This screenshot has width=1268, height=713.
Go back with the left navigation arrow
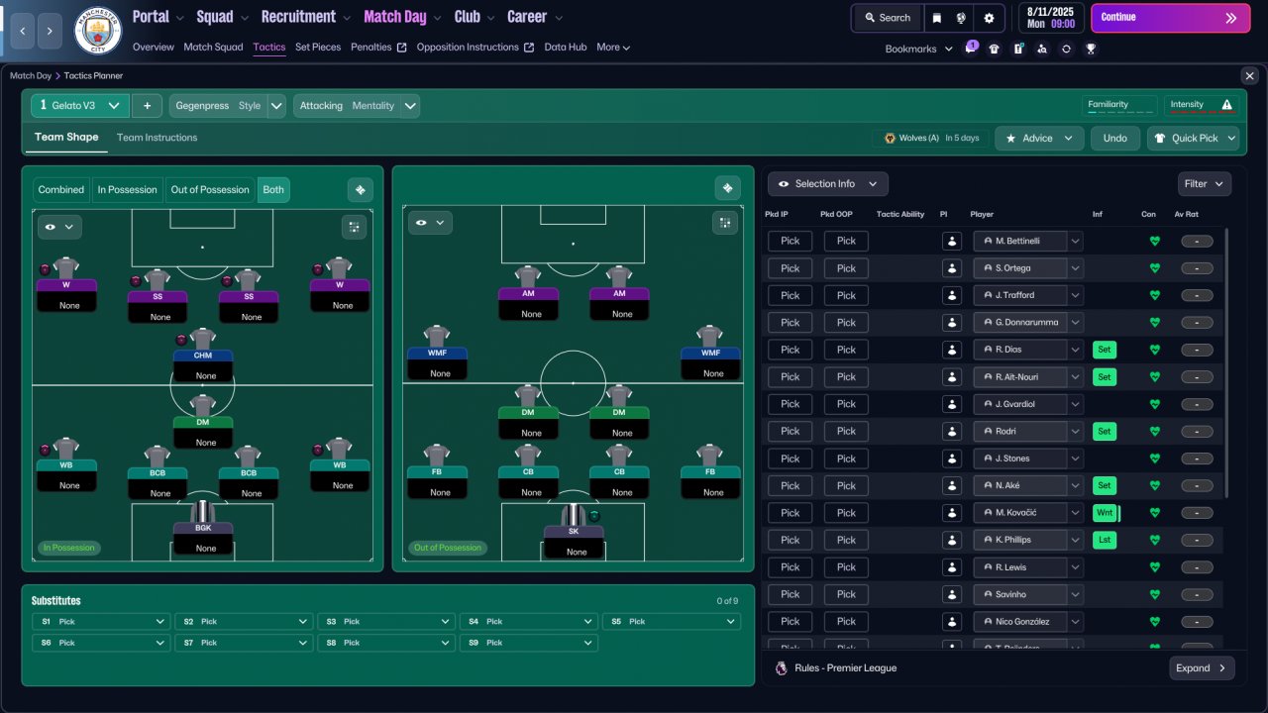[x=22, y=31]
